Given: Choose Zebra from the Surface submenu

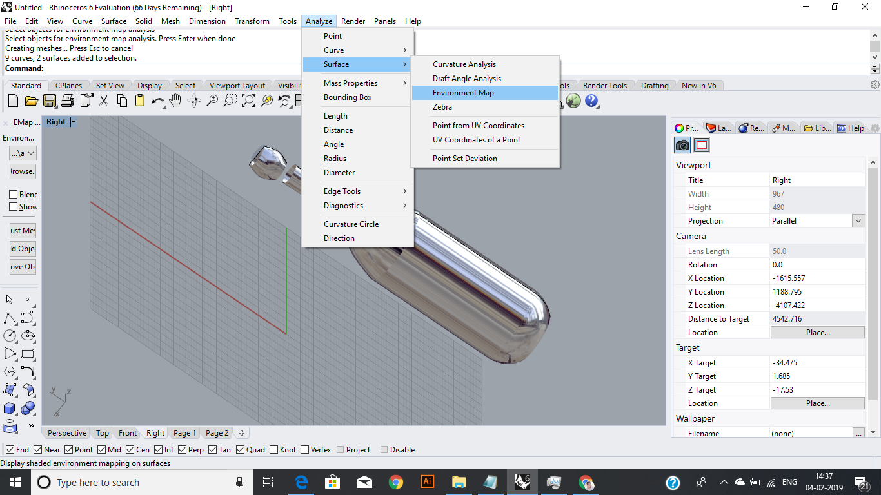Looking at the screenshot, I should 486,107.
